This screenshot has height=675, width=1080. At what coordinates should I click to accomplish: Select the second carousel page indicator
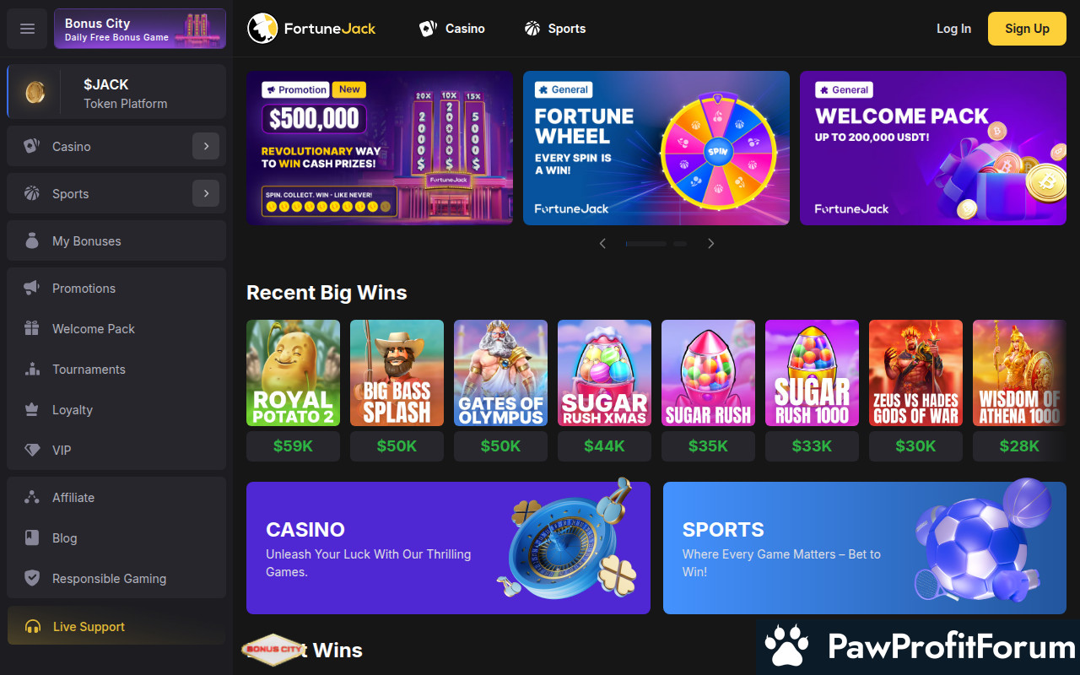tap(679, 244)
